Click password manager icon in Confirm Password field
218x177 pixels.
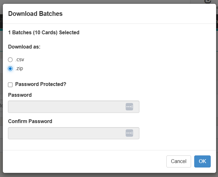(129, 133)
